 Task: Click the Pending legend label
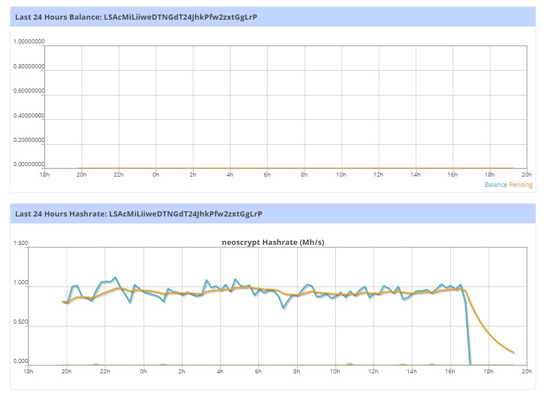coord(521,185)
